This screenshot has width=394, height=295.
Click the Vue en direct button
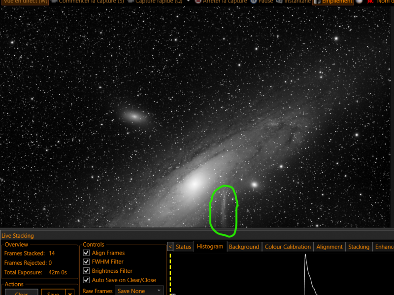(25, 2)
